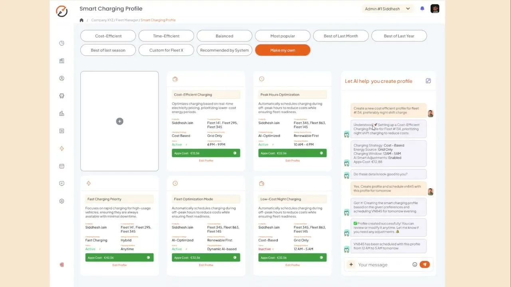
Task: Click the wallet icon on Cost-Efficient Charging card
Action: pos(175,79)
